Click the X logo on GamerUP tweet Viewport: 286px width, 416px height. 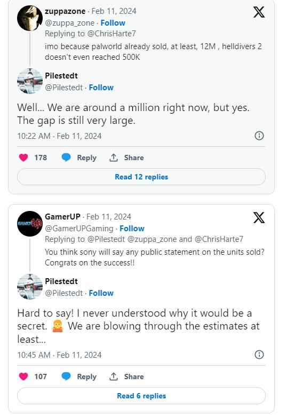(259, 218)
